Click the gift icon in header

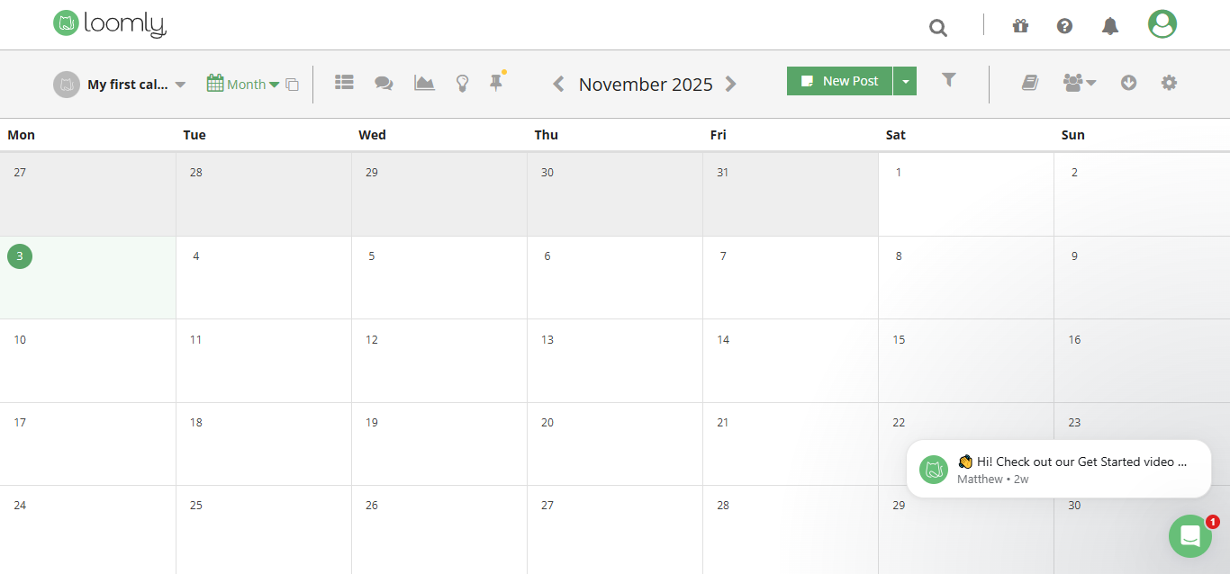click(1020, 26)
